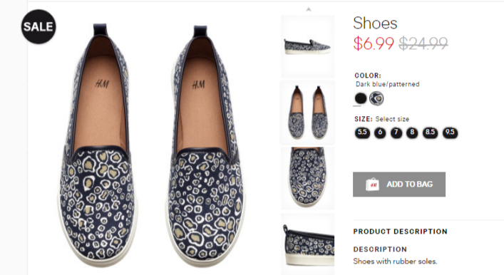504x275 pixels.
Task: View the side profile shoe thumbnail
Action: [x=308, y=46]
